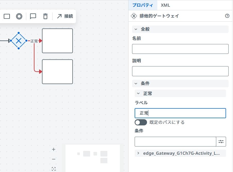Viewport: 233px width, 172px height.
Task: Zoom out using the minus icon
Action: point(54,159)
